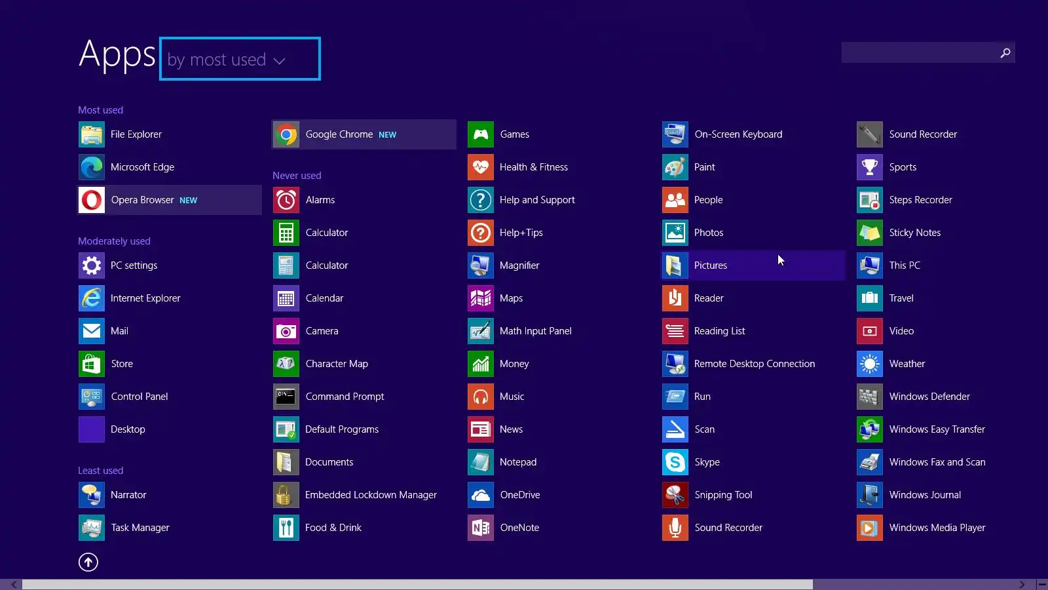Open the People icon

pyautogui.click(x=675, y=200)
